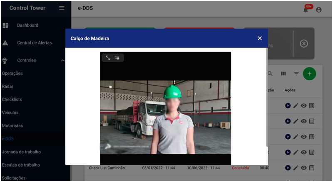Screen dimensions: 333x182
Task: Toggle eye view icon in third row
Action: (x=304, y=137)
